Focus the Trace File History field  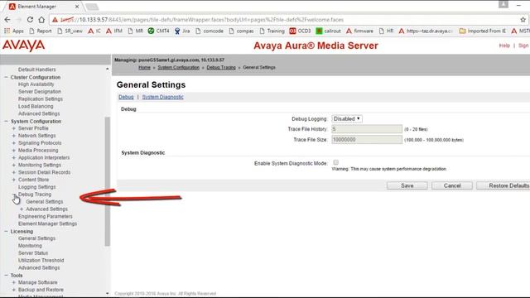tap(367, 129)
